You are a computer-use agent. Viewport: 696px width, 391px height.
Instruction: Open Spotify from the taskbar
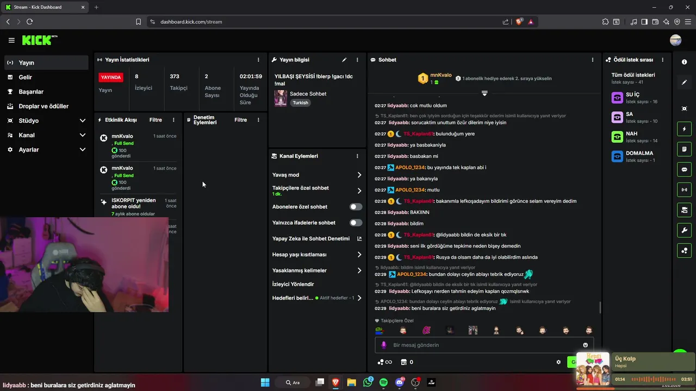[383, 382]
